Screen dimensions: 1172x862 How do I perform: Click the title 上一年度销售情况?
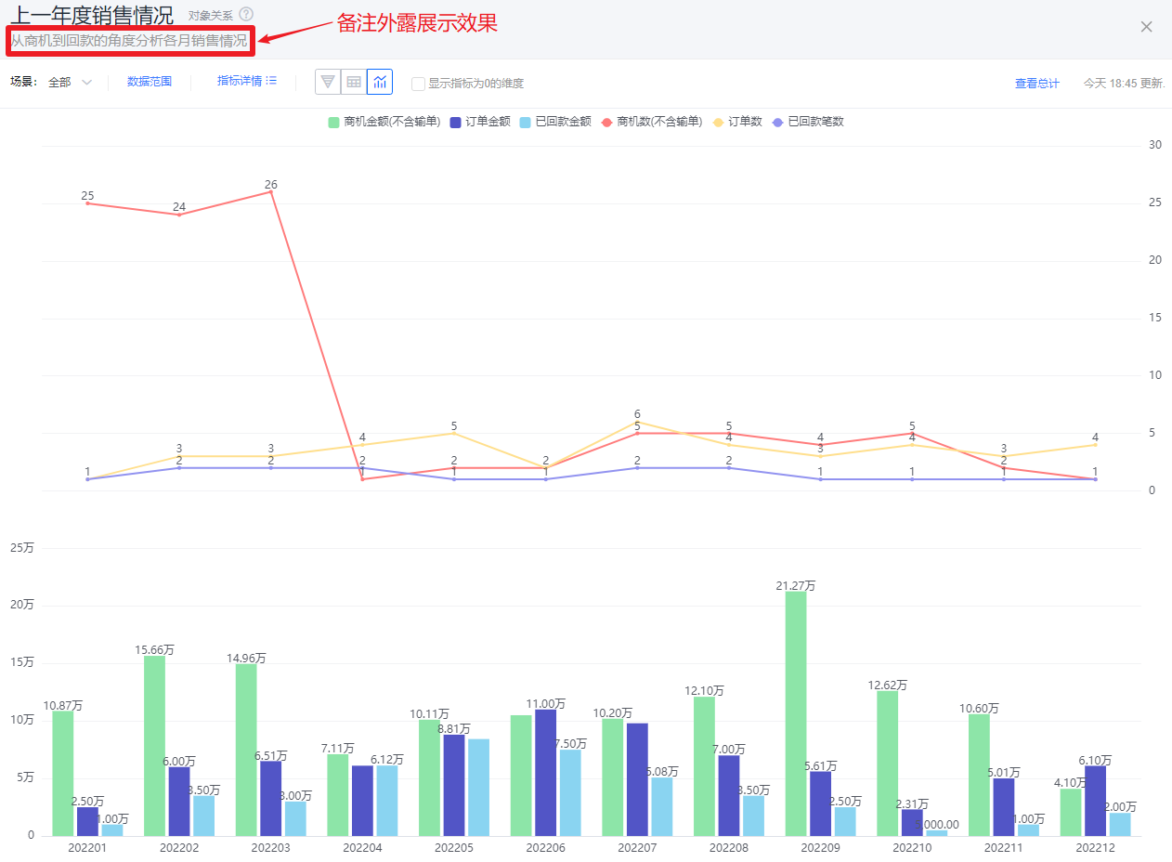[x=92, y=15]
